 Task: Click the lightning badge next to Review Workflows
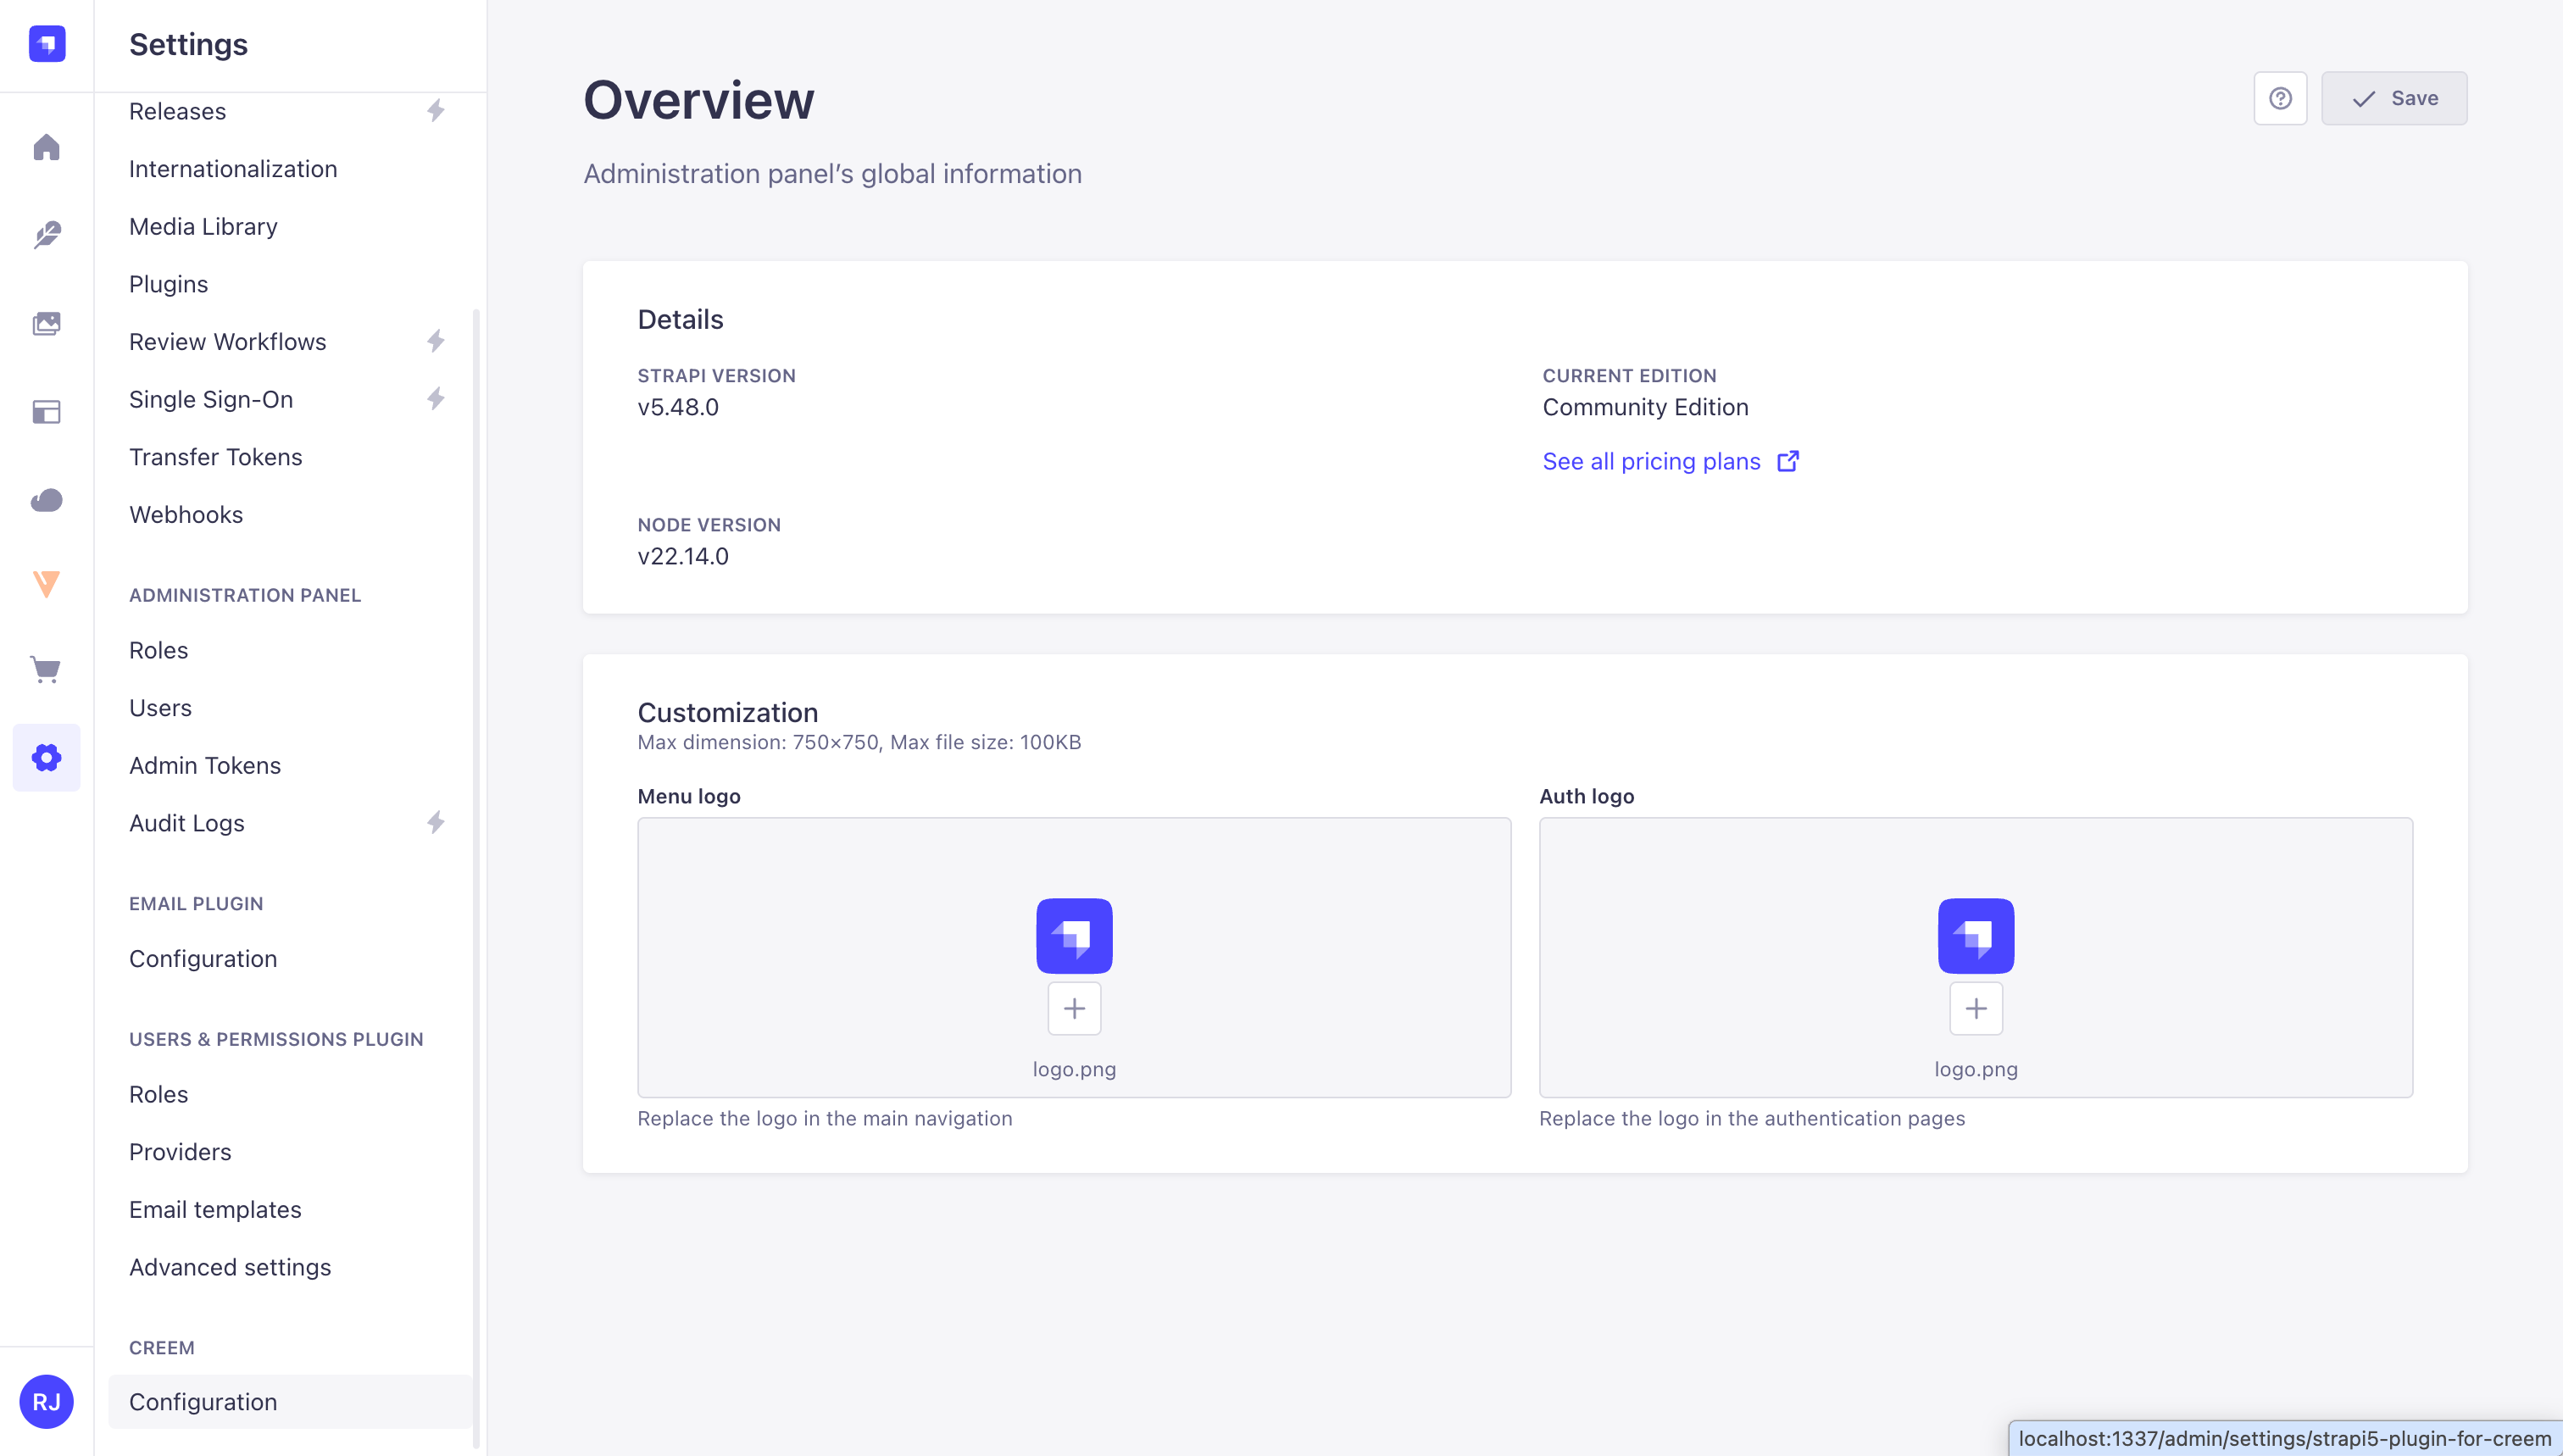pyautogui.click(x=436, y=341)
